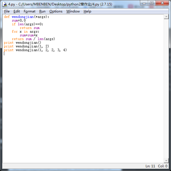Click the scrollbar down arrow

[x=166, y=161]
